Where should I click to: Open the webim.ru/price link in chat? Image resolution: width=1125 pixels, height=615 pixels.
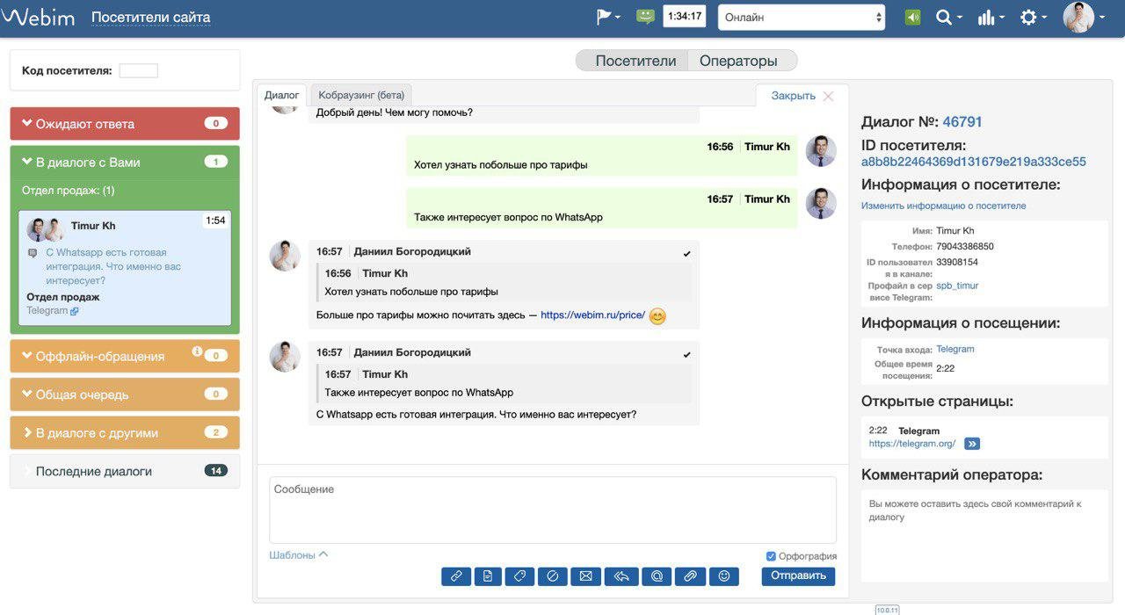tap(592, 315)
